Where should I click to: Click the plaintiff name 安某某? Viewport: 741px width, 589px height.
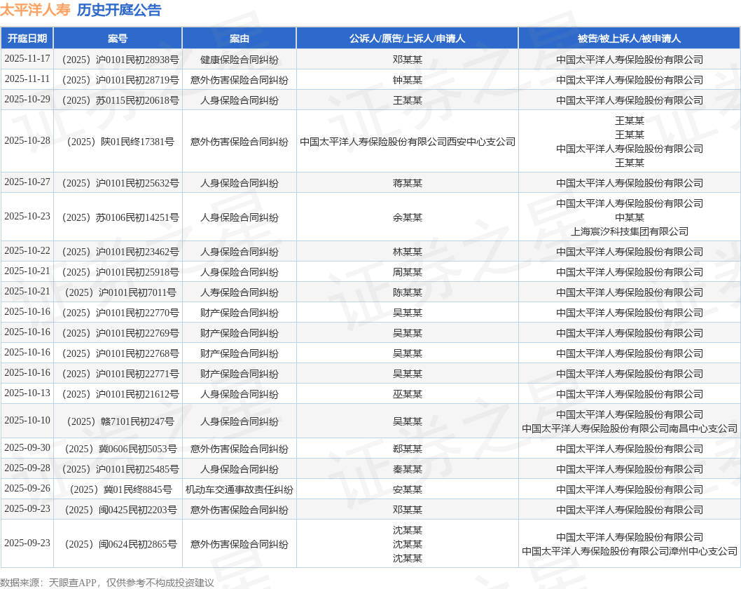pyautogui.click(x=408, y=489)
